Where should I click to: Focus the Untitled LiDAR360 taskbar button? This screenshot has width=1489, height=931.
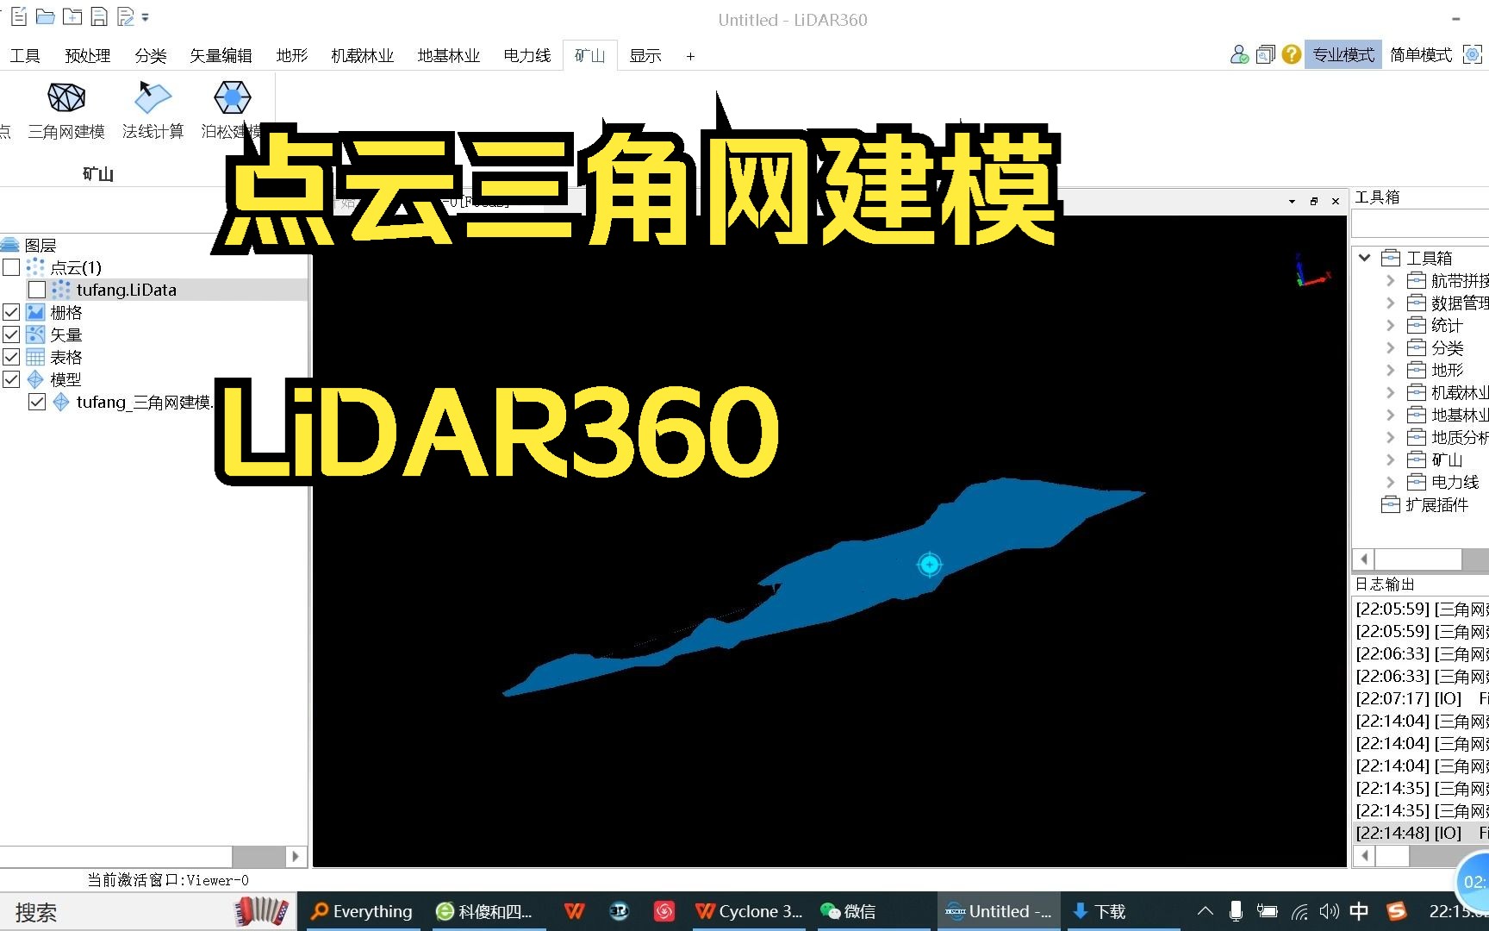(998, 911)
